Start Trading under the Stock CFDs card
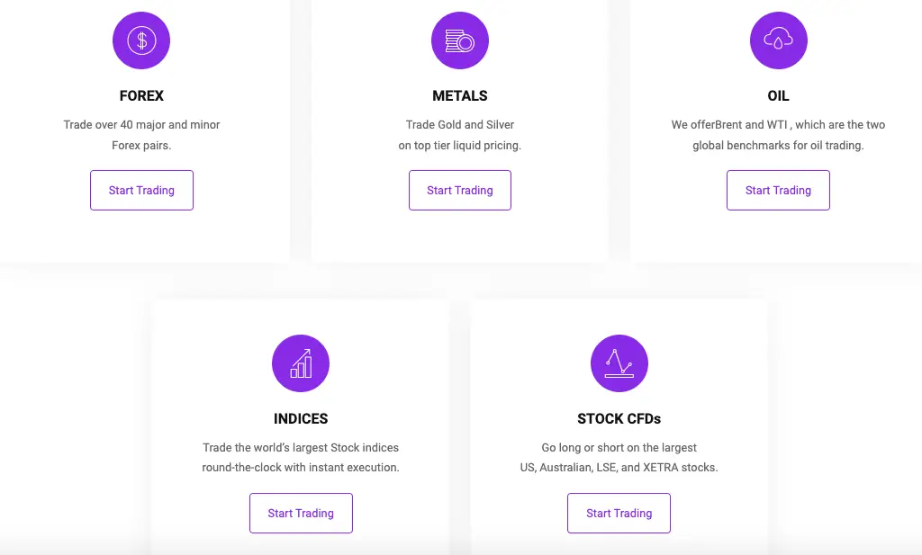 pos(619,514)
